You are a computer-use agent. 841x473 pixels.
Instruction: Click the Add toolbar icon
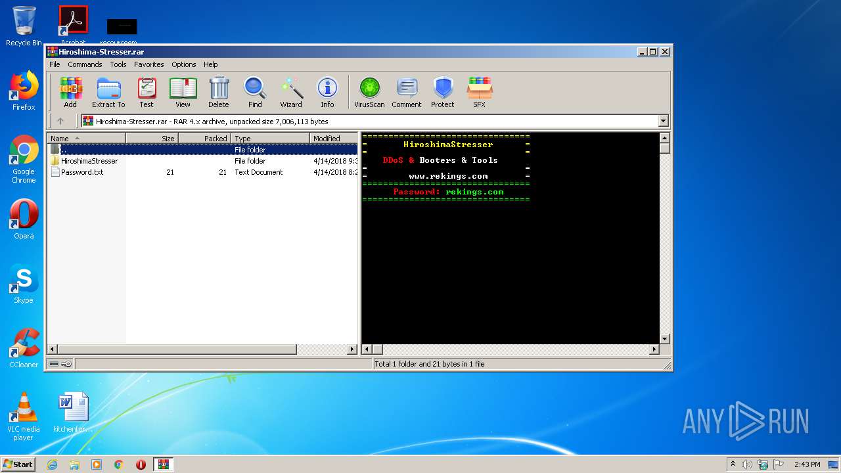coord(70,92)
